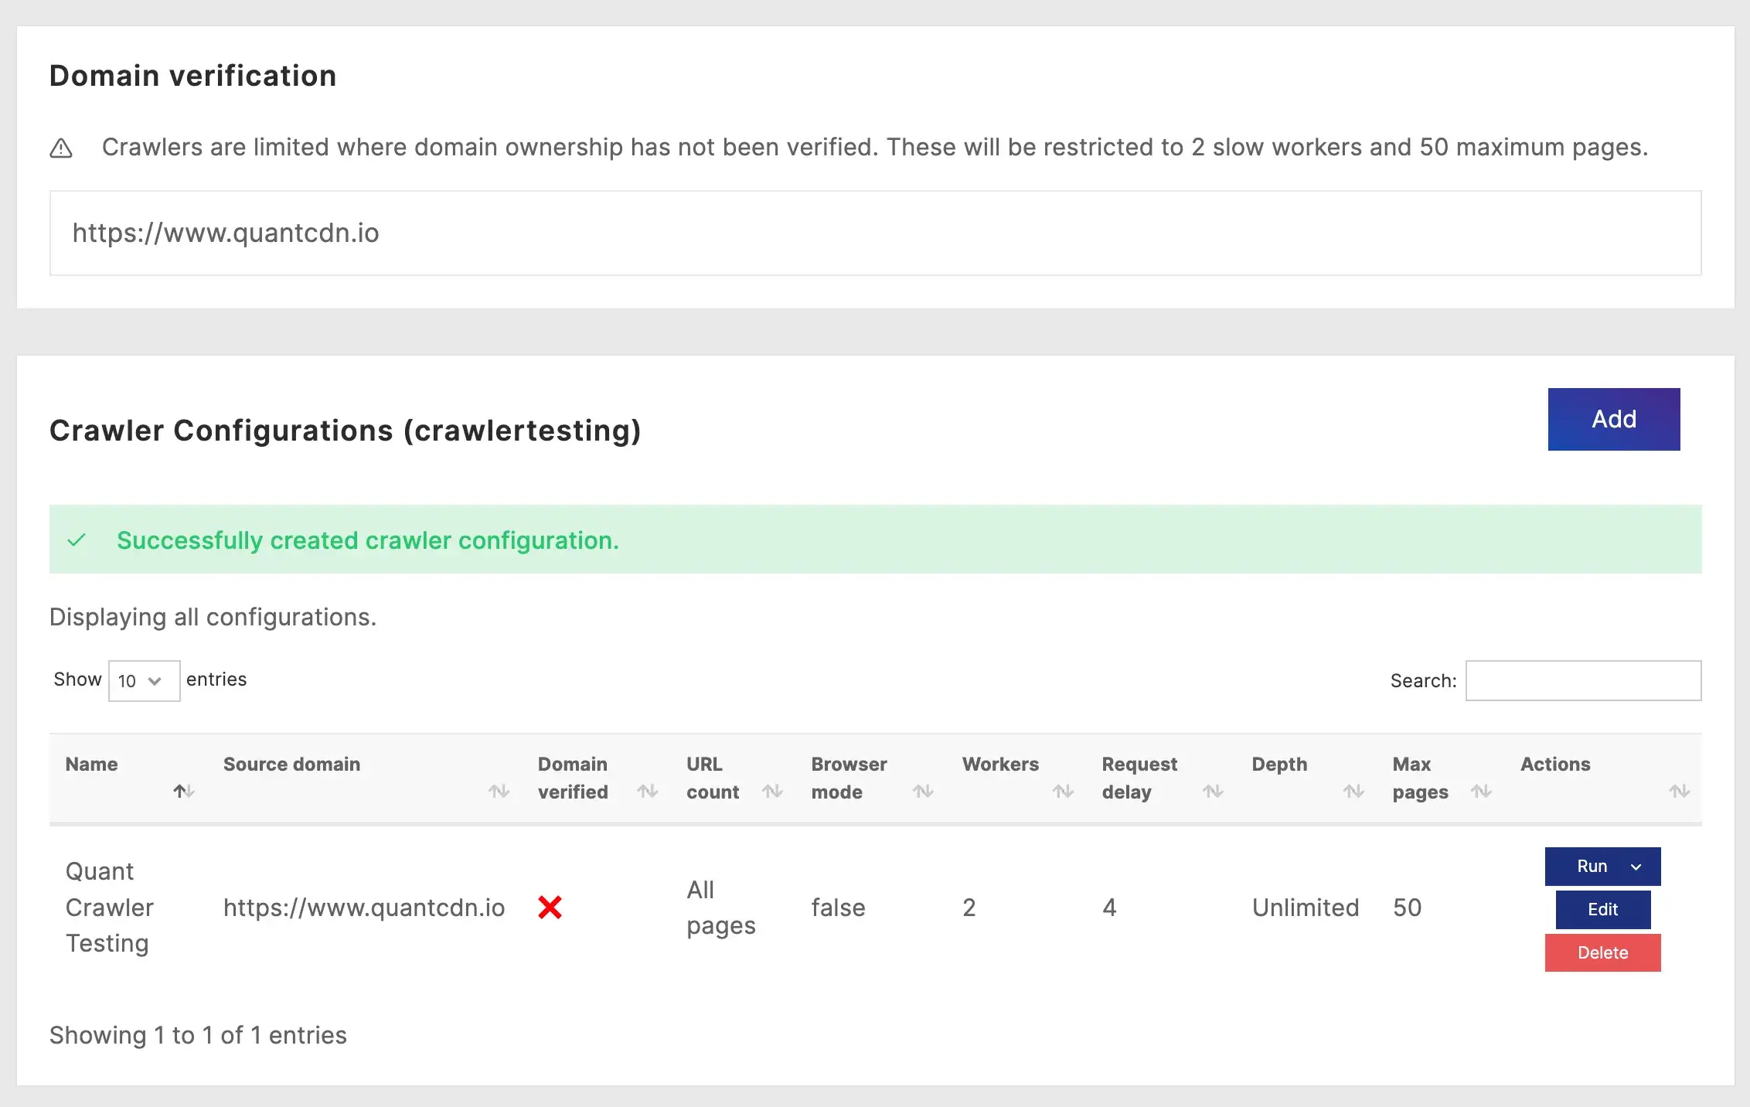This screenshot has height=1107, width=1750.
Task: Select the Crawler Configurations heading
Action: [345, 431]
